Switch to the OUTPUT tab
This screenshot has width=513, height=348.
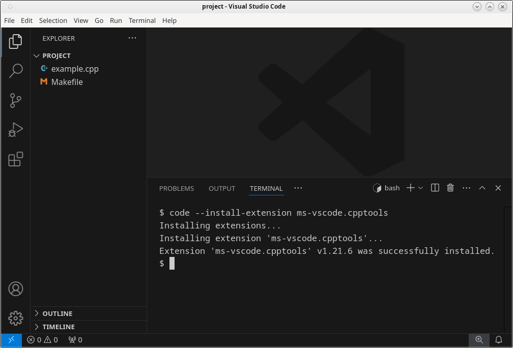pyautogui.click(x=222, y=188)
